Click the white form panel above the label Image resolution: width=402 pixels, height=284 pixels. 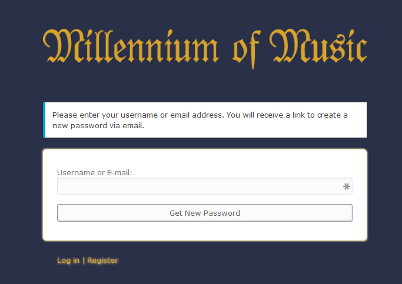[x=205, y=158]
